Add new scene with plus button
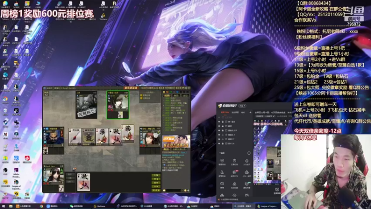The image size is (371, 209). (x=250, y=112)
